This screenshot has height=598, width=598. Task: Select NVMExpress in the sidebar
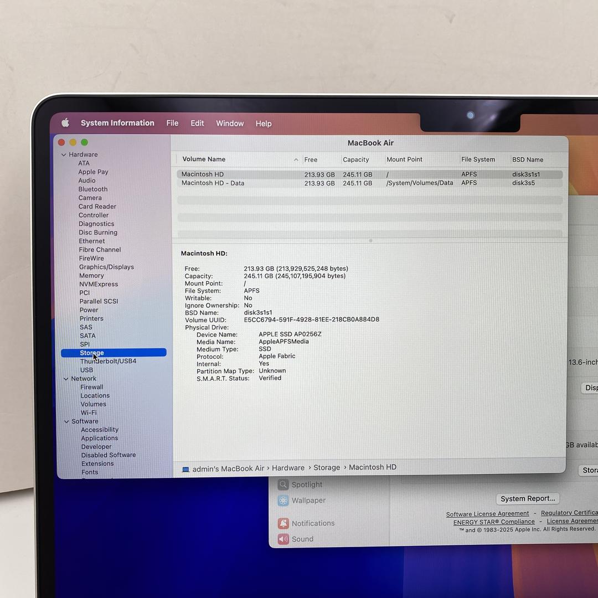point(99,284)
